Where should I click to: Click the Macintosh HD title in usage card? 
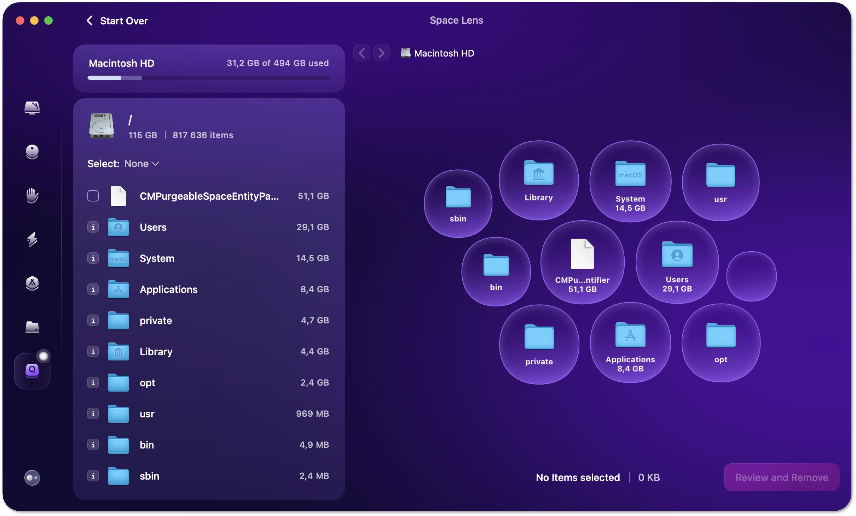pos(122,63)
